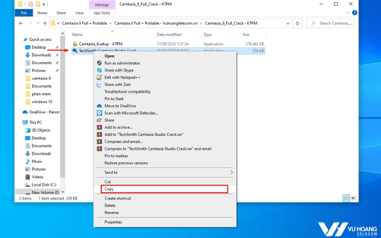Image resolution: width=381 pixels, height=238 pixels.
Task: Expand the ribbon with the chevron
Action: coord(348,13)
